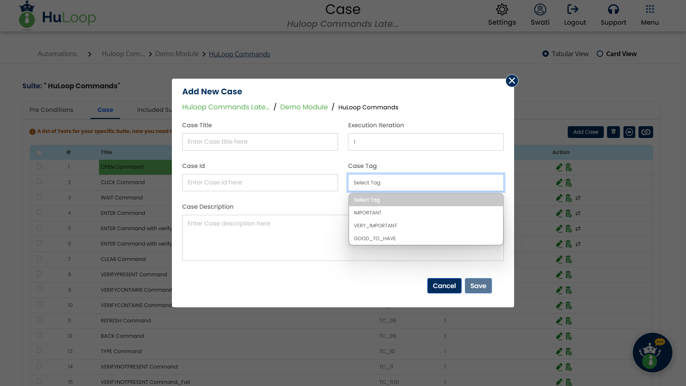This screenshot has height=386, width=686.
Task: Close the Add New Case dialog
Action: (512, 81)
